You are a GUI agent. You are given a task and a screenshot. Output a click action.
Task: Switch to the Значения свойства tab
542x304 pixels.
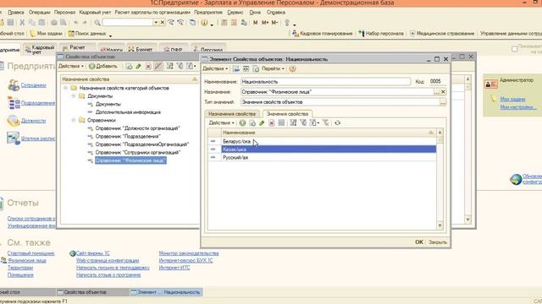[x=287, y=114]
